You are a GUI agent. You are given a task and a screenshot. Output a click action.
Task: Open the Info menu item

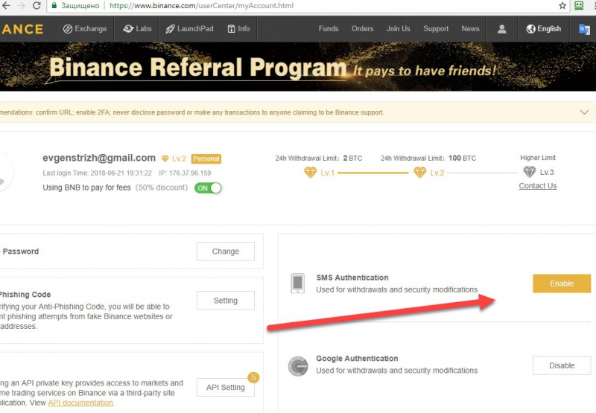point(238,29)
